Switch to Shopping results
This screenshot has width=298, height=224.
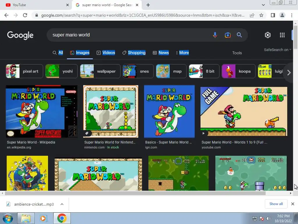point(134,52)
